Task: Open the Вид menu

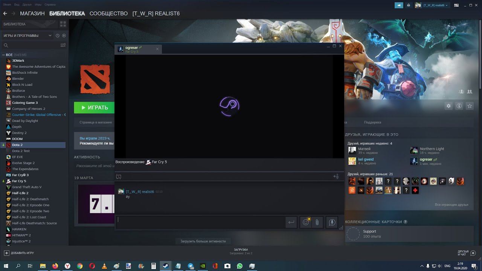Action: pyautogui.click(x=17, y=5)
